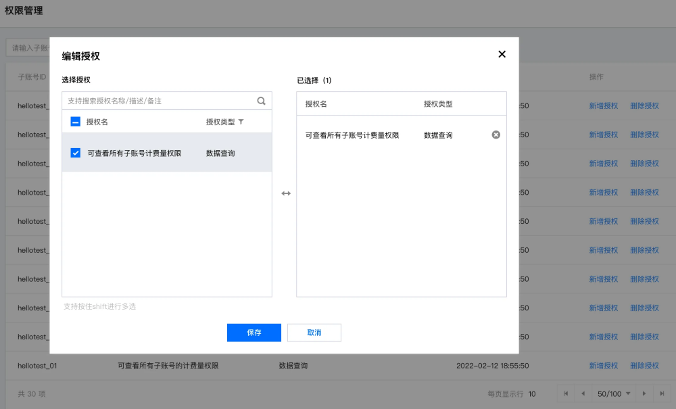Click 删除授权 in the first table row
The image size is (676, 409).
pos(644,105)
